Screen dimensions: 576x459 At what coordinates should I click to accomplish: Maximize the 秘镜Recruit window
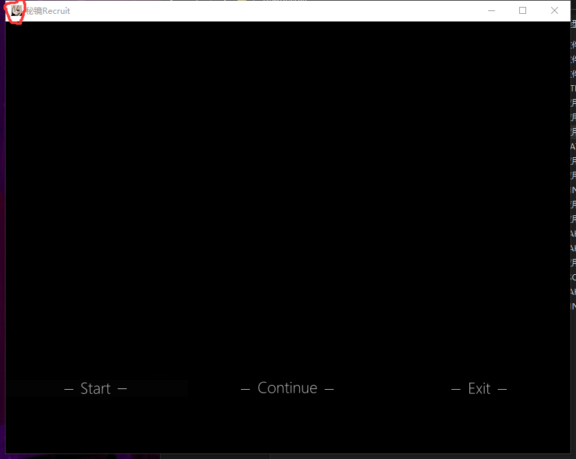(523, 10)
